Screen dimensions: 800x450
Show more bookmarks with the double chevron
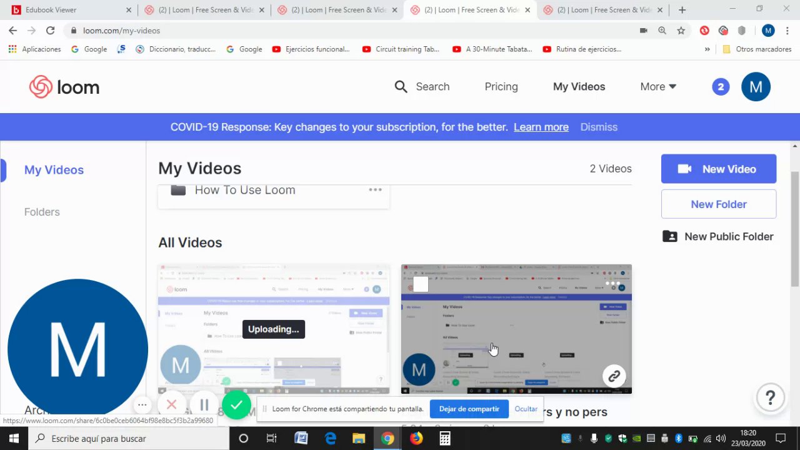click(707, 49)
